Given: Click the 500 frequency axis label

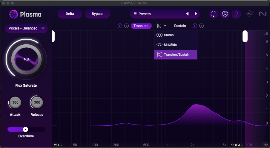Looking at the screenshot, I should click(146, 145).
